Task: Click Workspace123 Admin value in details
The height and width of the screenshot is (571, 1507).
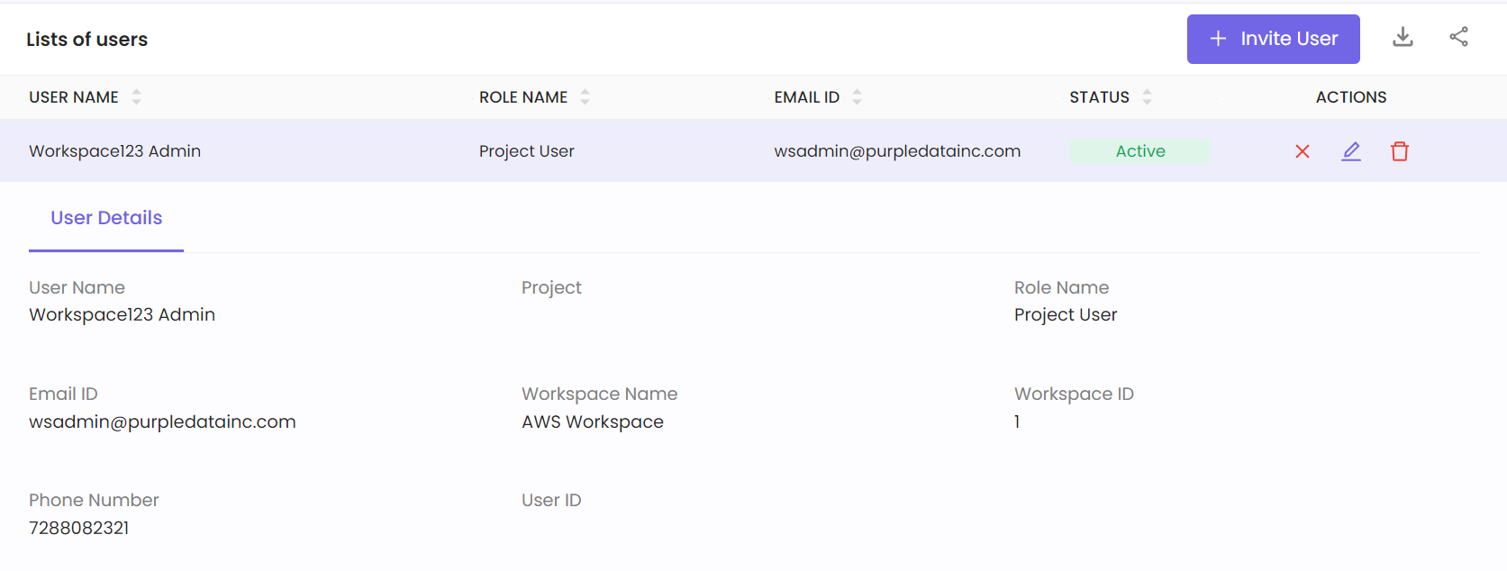Action: pos(122,314)
